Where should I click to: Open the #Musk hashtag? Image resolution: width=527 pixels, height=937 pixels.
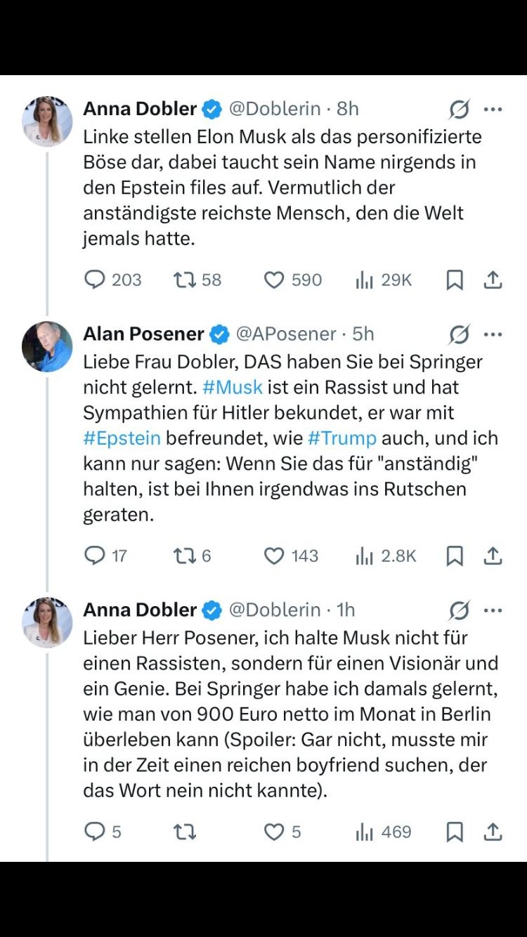tap(232, 387)
